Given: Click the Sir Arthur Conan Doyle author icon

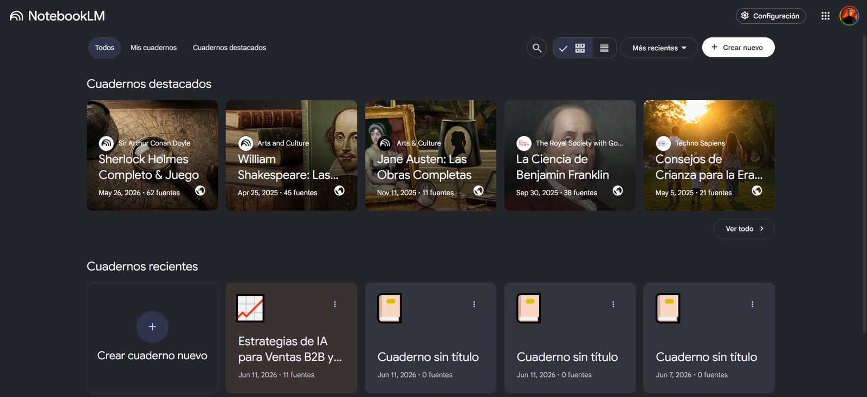Looking at the screenshot, I should (x=106, y=143).
